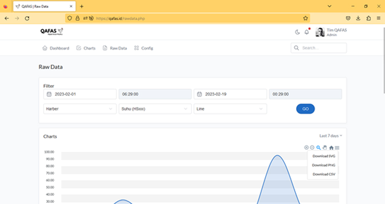Click the chart zoom-in plus icon
The width and height of the screenshot is (385, 204).
click(306, 147)
